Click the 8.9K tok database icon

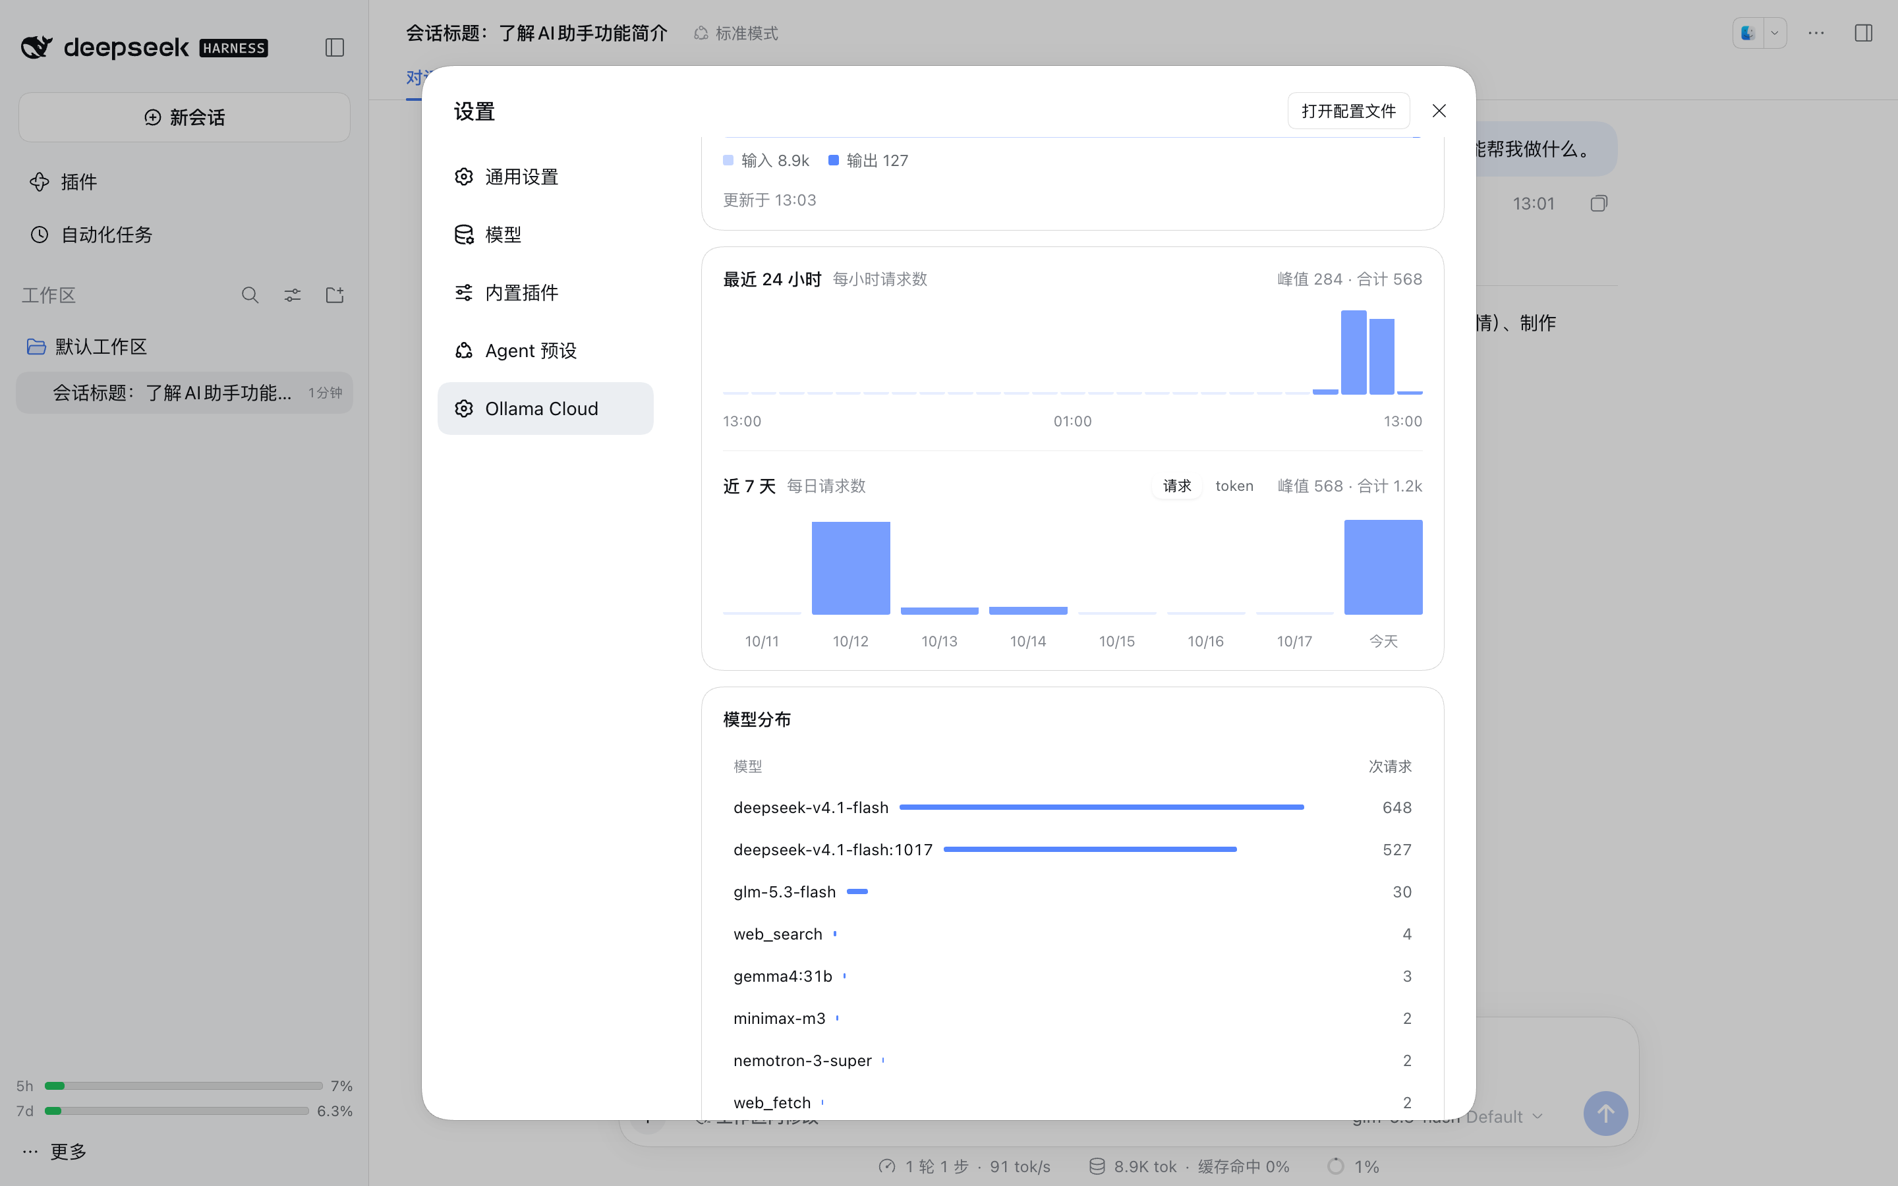pyautogui.click(x=1097, y=1166)
